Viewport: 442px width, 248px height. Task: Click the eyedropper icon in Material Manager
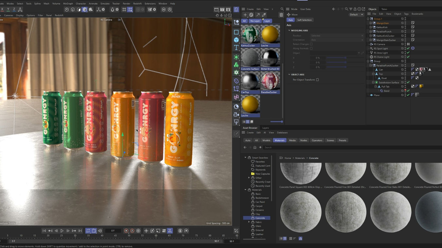[x=264, y=15]
